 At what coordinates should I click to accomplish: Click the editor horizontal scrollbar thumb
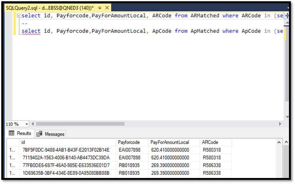pos(80,124)
